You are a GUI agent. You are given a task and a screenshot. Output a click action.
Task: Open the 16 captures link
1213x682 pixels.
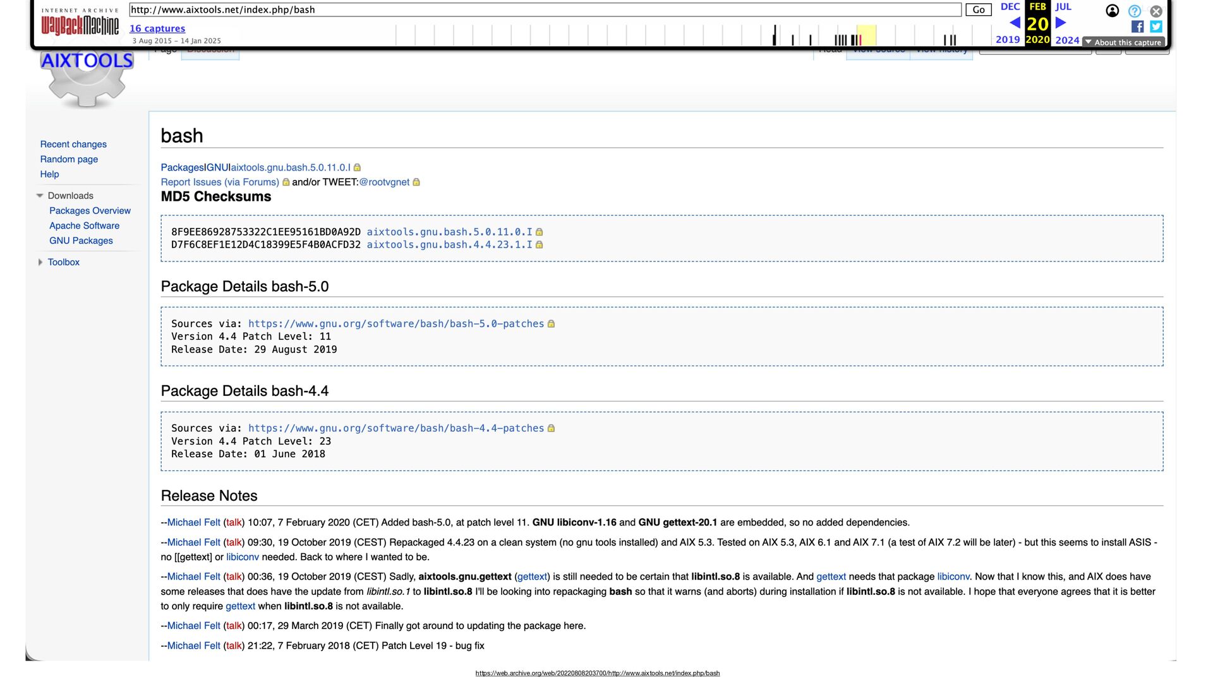tap(157, 28)
